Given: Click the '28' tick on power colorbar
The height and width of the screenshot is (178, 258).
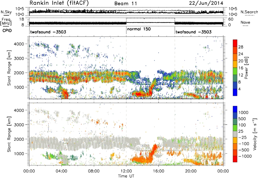Looking at the screenshot, I should pyautogui.click(x=241, y=47).
